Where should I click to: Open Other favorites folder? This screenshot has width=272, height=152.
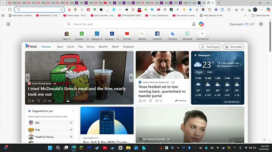(x=261, y=15)
